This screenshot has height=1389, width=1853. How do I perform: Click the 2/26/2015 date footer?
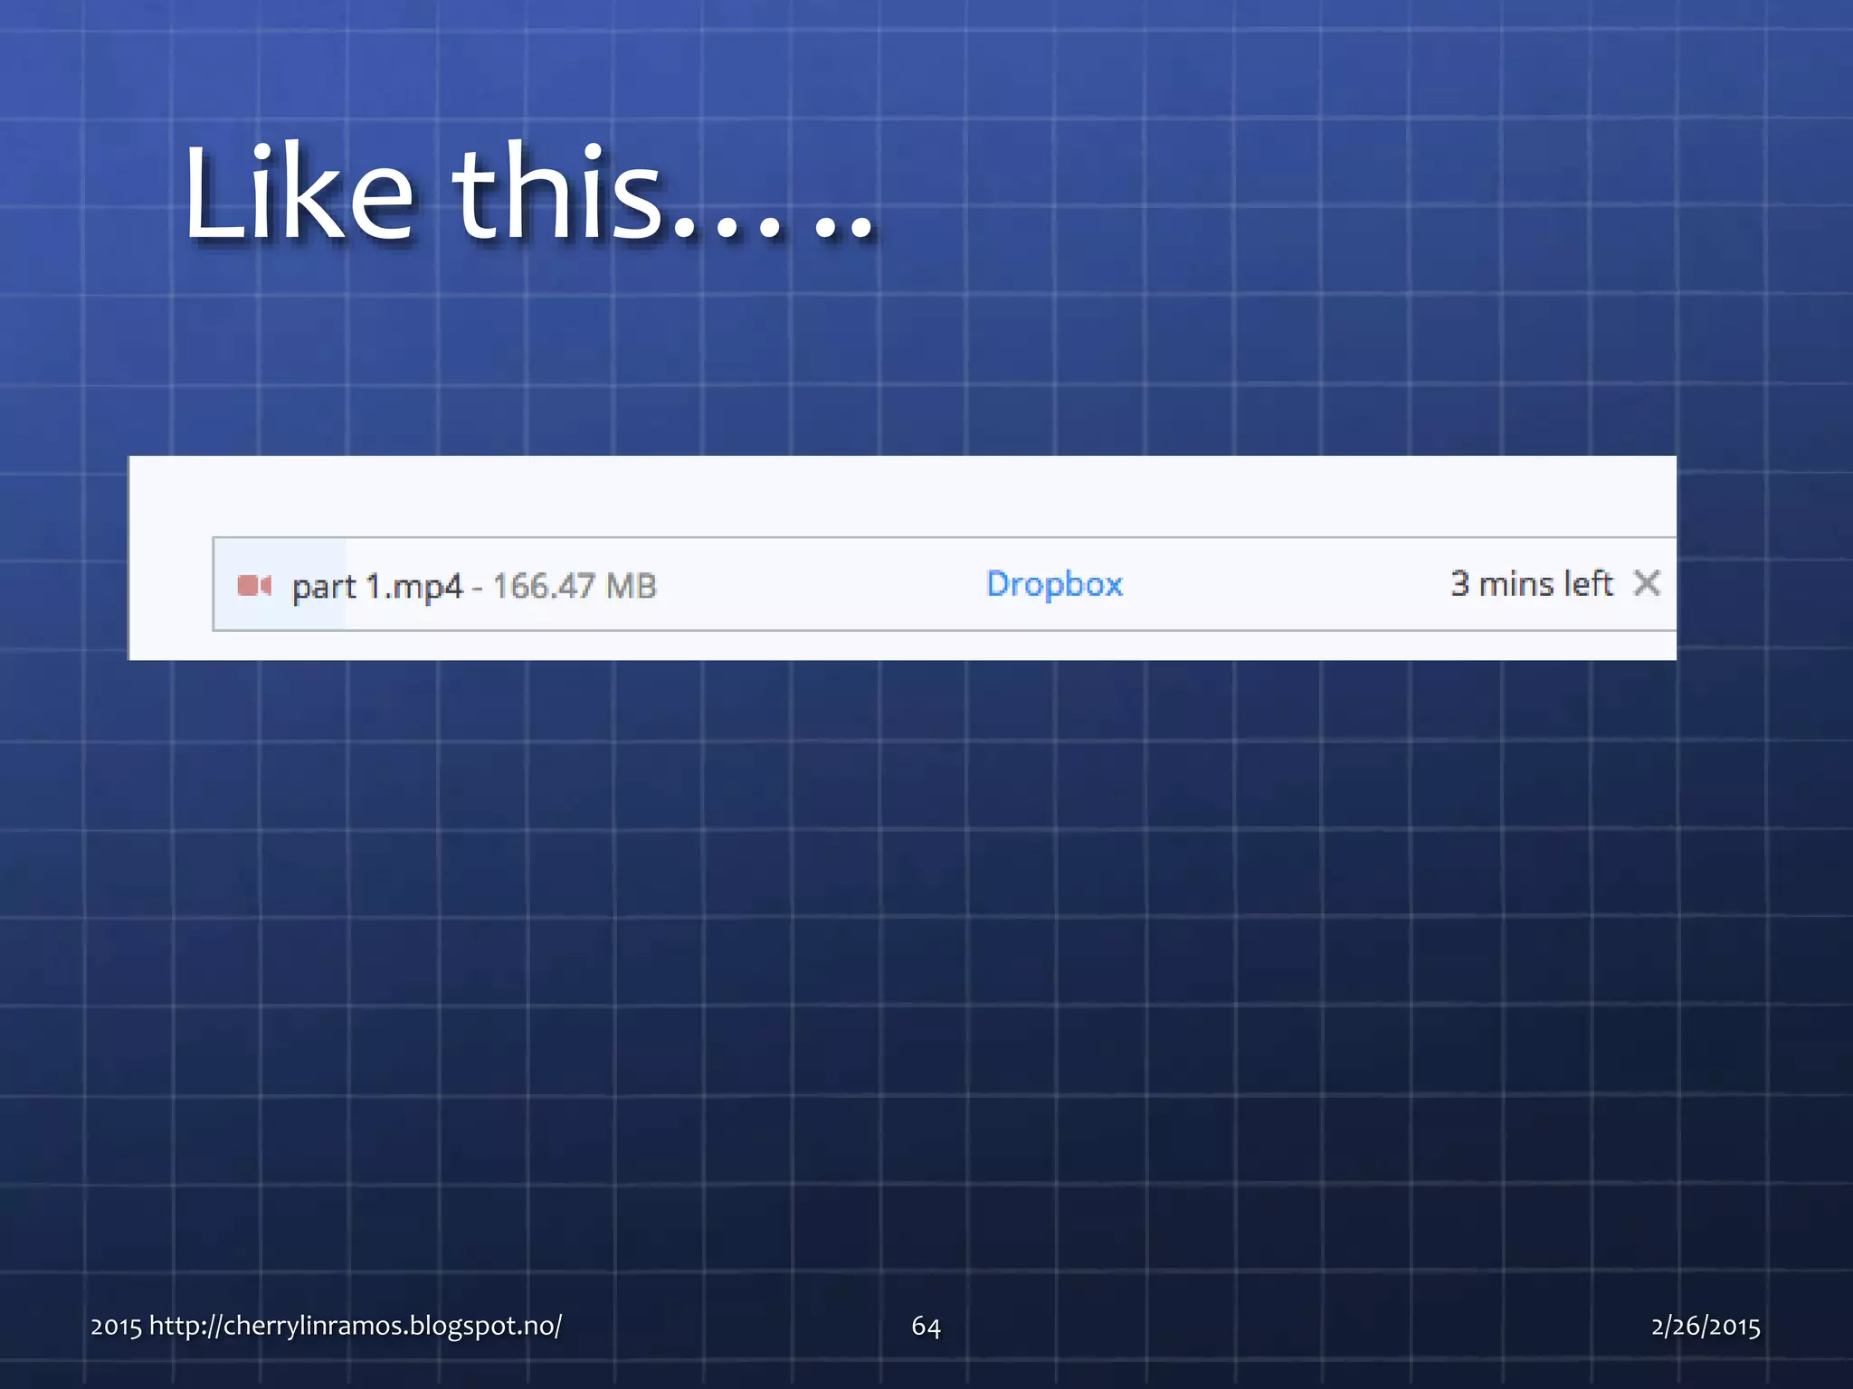pos(1705,1327)
